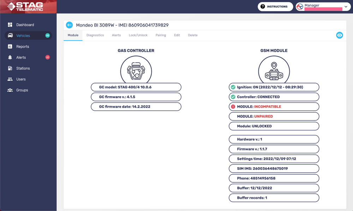Open Reports in the sidebar

28,46
